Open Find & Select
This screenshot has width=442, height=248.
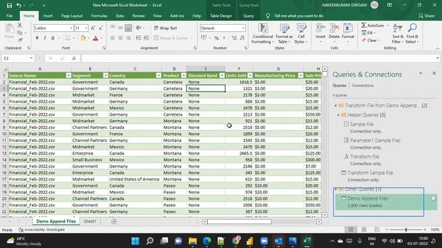coord(412,34)
